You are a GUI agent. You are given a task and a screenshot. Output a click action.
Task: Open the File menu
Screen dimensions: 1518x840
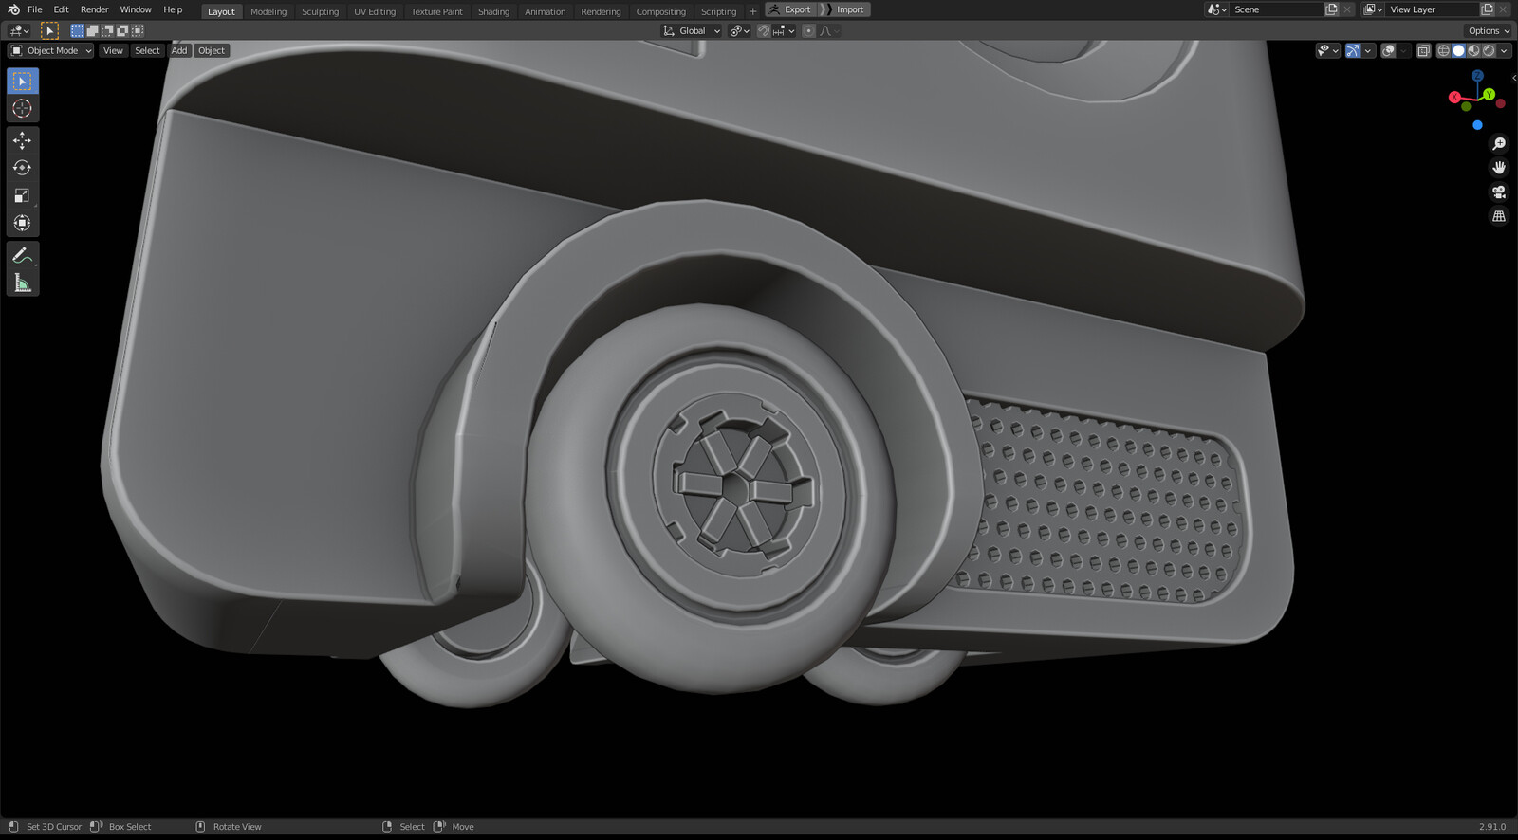[35, 9]
